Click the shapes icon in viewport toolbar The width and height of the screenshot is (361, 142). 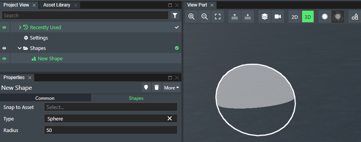(355, 17)
